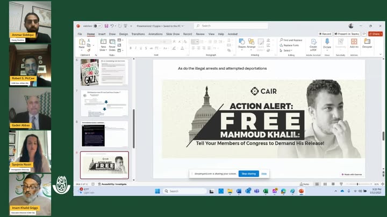Screen dimensions: 387x217
Task: Switch to the Animations tab
Action: coord(155,34)
